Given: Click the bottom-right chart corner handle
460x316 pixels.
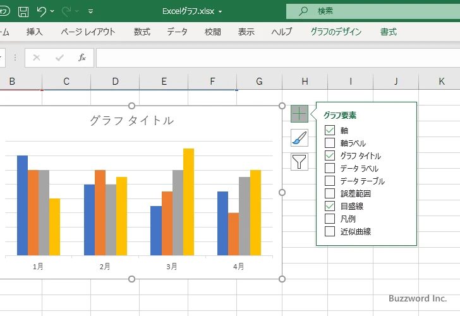Looking at the screenshot, I should point(282,279).
